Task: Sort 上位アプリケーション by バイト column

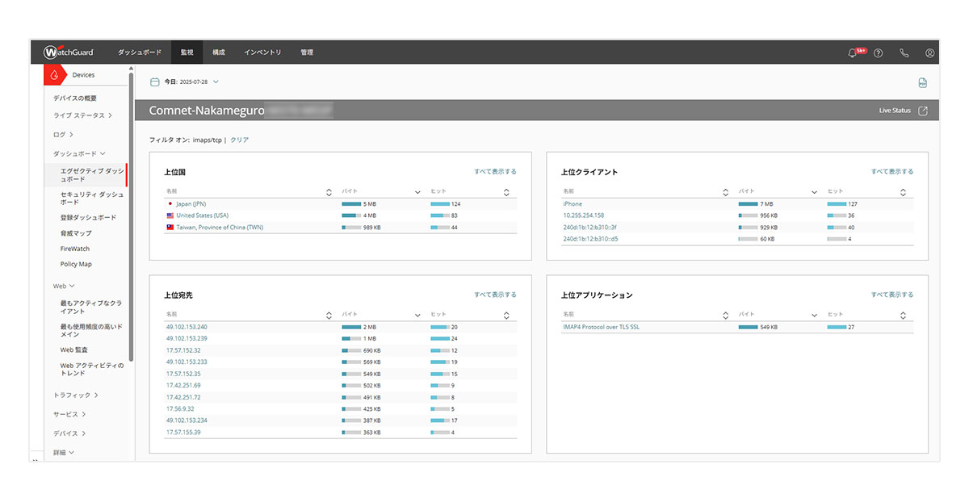Action: point(814,315)
